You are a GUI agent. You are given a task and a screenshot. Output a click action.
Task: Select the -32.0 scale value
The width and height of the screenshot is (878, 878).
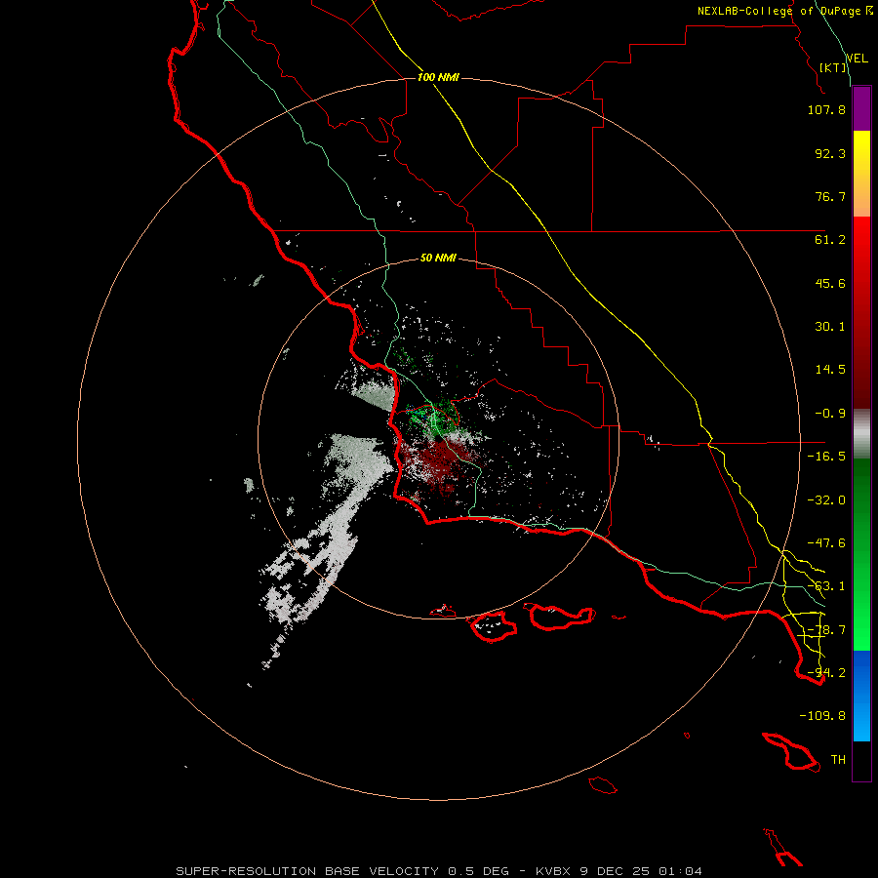(x=826, y=500)
